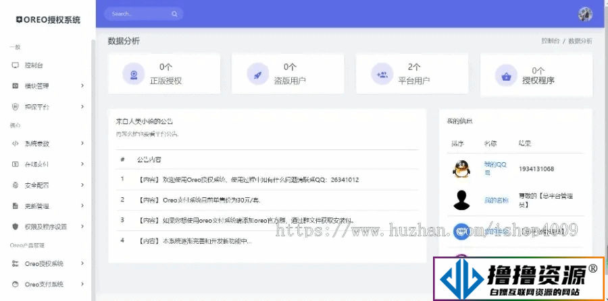Click the 我的QQ号 link
This screenshot has height=301, width=608.
(x=496, y=168)
